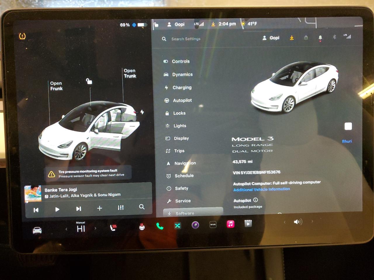Open the Display settings menu
Image resolution: width=374 pixels, height=280 pixels.
coord(177,138)
